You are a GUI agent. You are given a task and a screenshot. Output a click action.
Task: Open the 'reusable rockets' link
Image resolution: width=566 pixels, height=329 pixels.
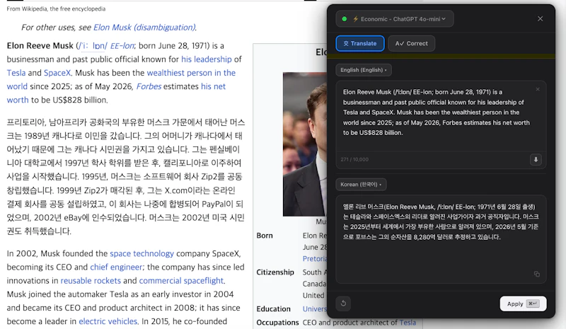(x=91, y=281)
